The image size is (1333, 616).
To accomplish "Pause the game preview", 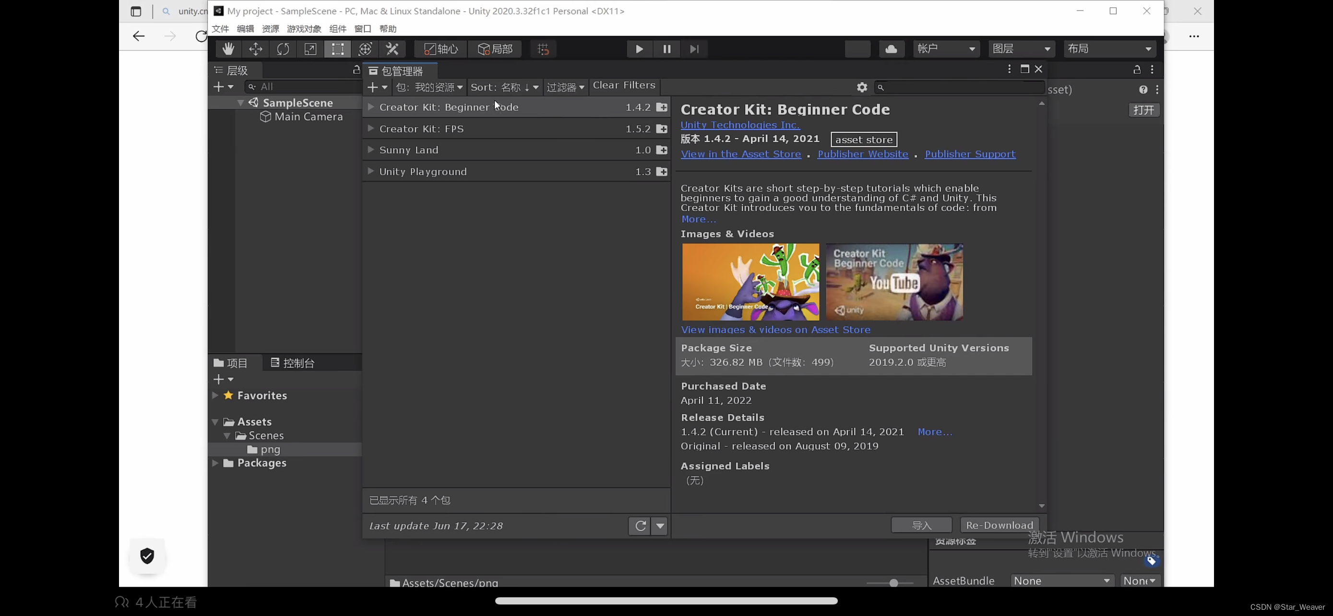I will [667, 49].
